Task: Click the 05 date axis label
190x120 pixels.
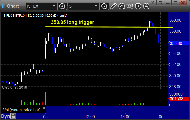Action: click(x=45, y=117)
